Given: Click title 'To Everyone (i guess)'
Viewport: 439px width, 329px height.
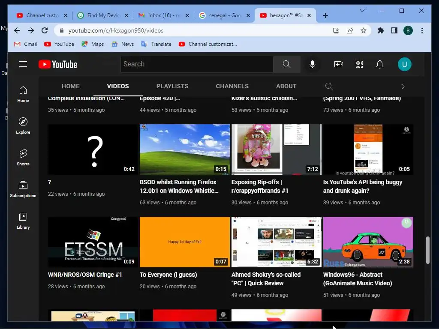Looking at the screenshot, I should (168, 275).
